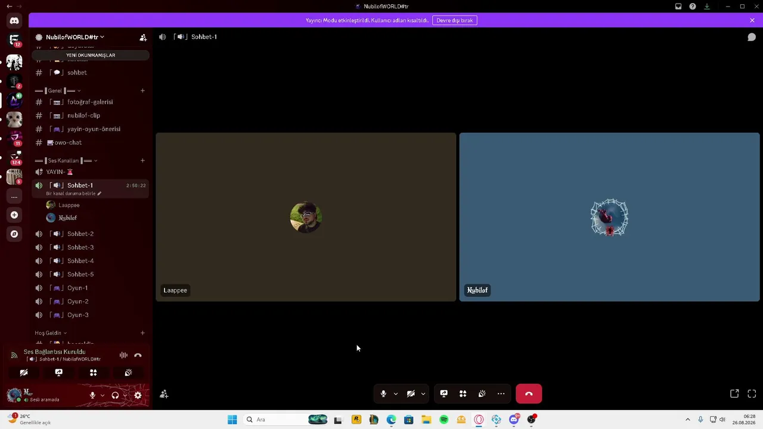This screenshot has height=429, width=763.
Task: Open the nubilof-clip channel
Action: 90,116
